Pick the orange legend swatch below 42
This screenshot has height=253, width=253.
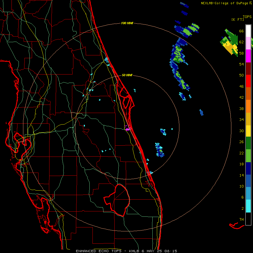coord(248,106)
